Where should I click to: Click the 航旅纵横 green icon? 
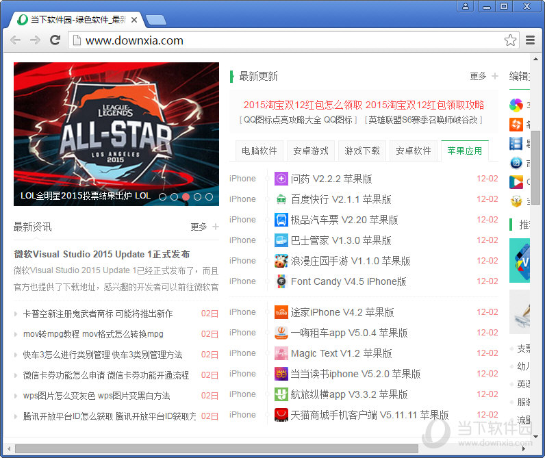pos(281,394)
